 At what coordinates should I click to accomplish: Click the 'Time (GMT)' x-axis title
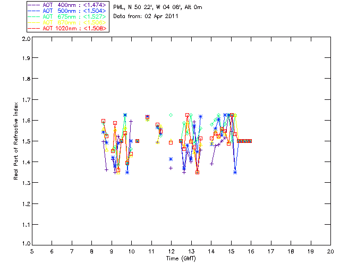(x=181, y=259)
